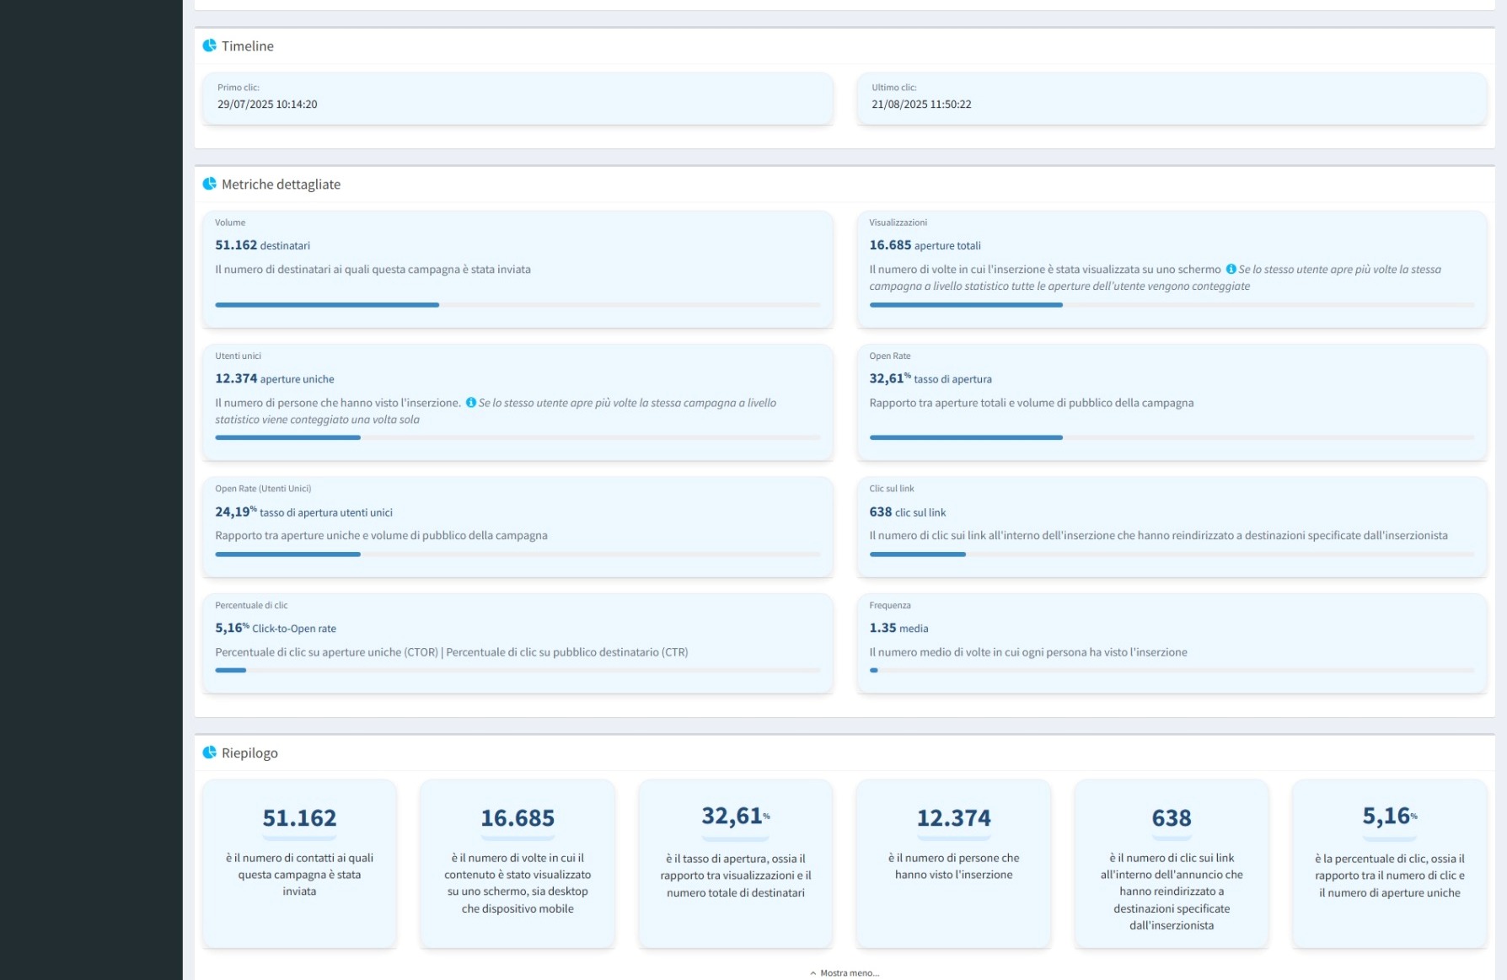
Task: Click the 51.162 contacts summary tile
Action: click(x=299, y=862)
